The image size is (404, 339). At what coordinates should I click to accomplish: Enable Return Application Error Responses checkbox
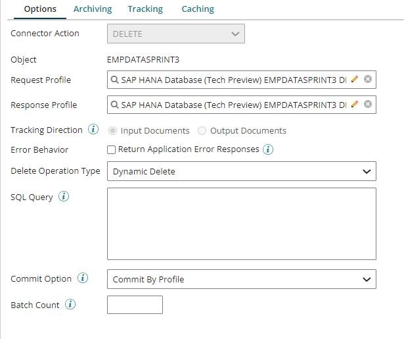pos(112,149)
